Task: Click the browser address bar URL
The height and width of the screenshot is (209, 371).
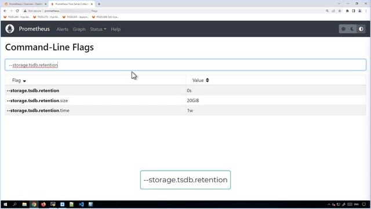Action: click(x=71, y=11)
